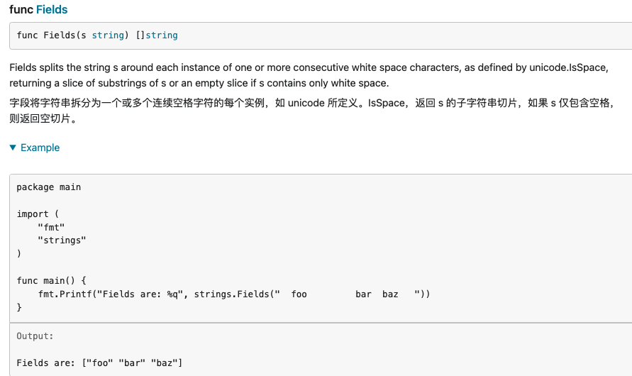Screen dimensions: 632x376
Task: Click unicode.IsSpace in the English description
Action: coord(566,67)
